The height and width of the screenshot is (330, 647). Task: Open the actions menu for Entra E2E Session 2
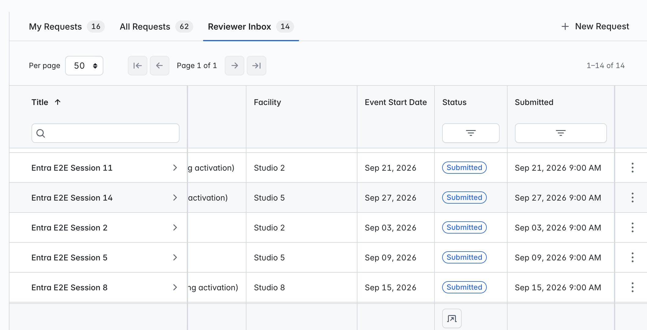632,227
